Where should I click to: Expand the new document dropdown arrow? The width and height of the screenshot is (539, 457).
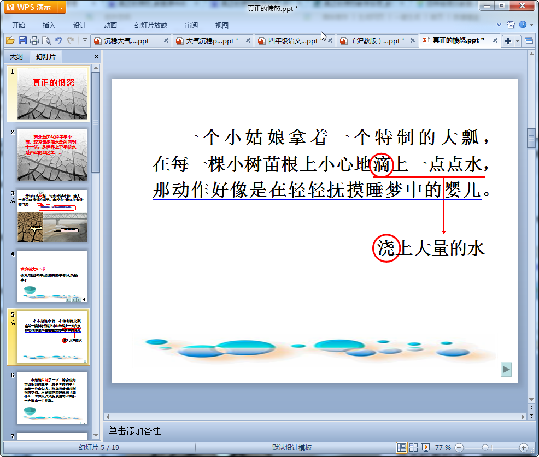pos(517,41)
